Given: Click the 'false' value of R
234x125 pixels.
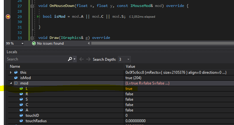Looking at the screenshot, I should [x=129, y=94].
